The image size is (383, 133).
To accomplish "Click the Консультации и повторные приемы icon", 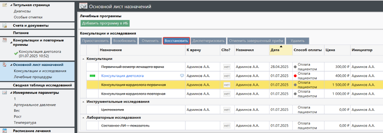I will point(5,41).
